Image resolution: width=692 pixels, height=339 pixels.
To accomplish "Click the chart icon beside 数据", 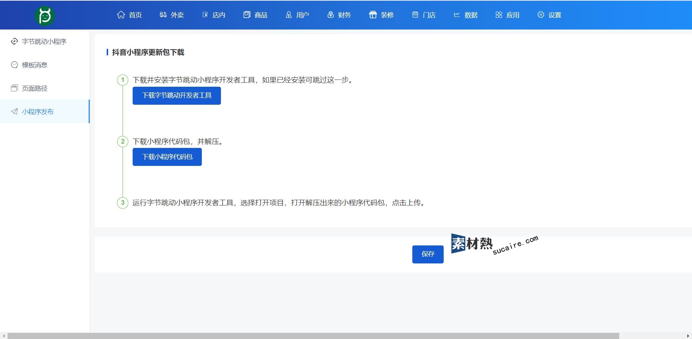I will pyautogui.click(x=457, y=15).
